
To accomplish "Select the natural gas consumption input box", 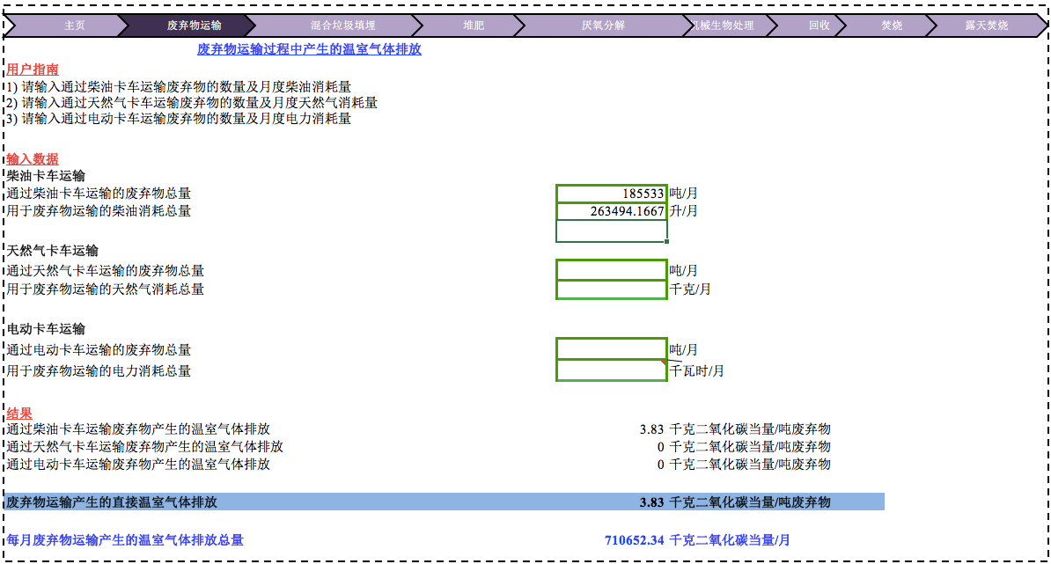I will click(611, 289).
